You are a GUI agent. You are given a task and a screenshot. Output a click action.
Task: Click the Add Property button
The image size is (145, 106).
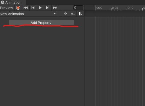coord(42,22)
